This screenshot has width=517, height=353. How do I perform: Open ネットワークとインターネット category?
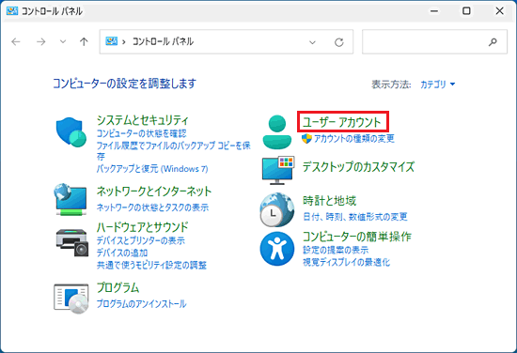[x=154, y=192]
